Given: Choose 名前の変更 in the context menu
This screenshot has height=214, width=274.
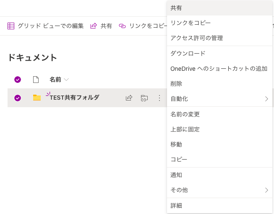Looking at the screenshot, I should (185, 114).
